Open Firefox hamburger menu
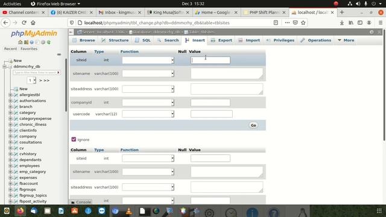Viewport: 386px width, 217px height. [381, 23]
